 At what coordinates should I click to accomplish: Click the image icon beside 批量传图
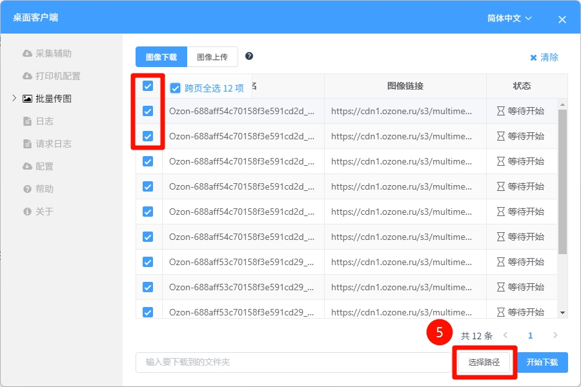pos(27,99)
